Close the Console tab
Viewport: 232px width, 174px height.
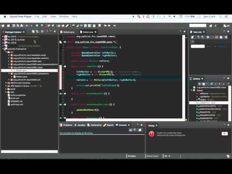click(129, 125)
